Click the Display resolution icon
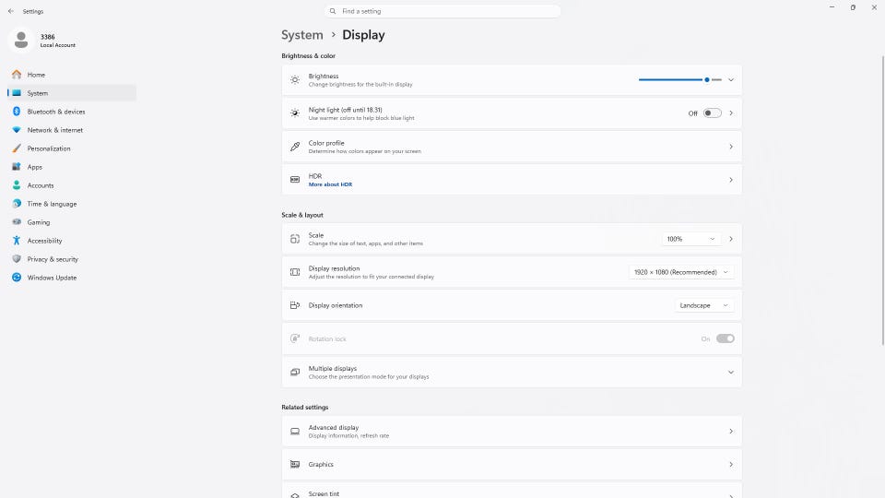Viewport: 885px width, 498px height. (x=295, y=272)
